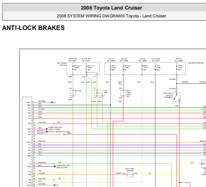Click the "WHT" wire label under ABS2 fuse
This screenshot has height=187, width=206.
click(139, 82)
